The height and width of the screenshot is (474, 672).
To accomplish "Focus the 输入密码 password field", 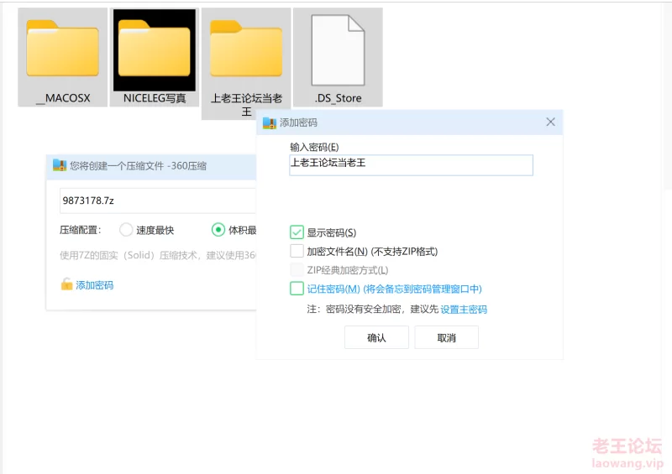I will coord(410,164).
